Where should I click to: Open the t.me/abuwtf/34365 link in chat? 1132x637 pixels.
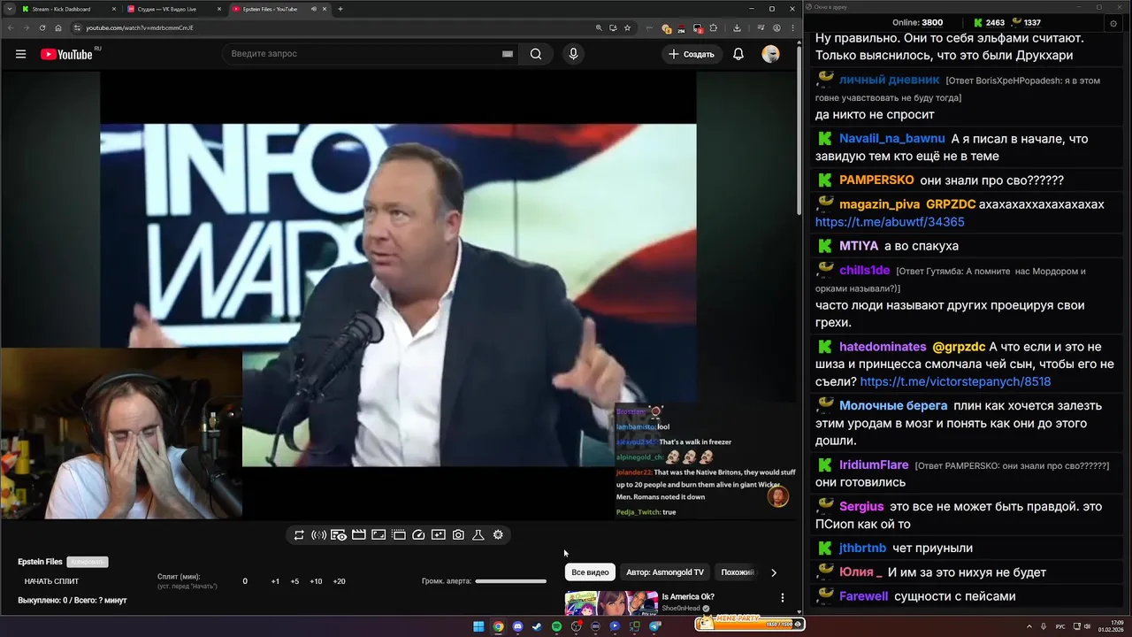click(890, 222)
